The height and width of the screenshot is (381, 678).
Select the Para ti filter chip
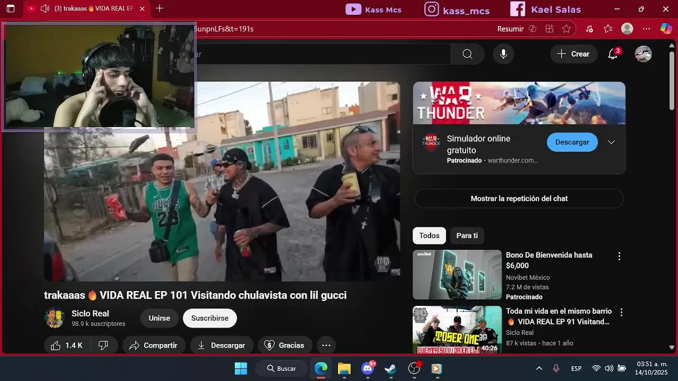[x=467, y=235]
